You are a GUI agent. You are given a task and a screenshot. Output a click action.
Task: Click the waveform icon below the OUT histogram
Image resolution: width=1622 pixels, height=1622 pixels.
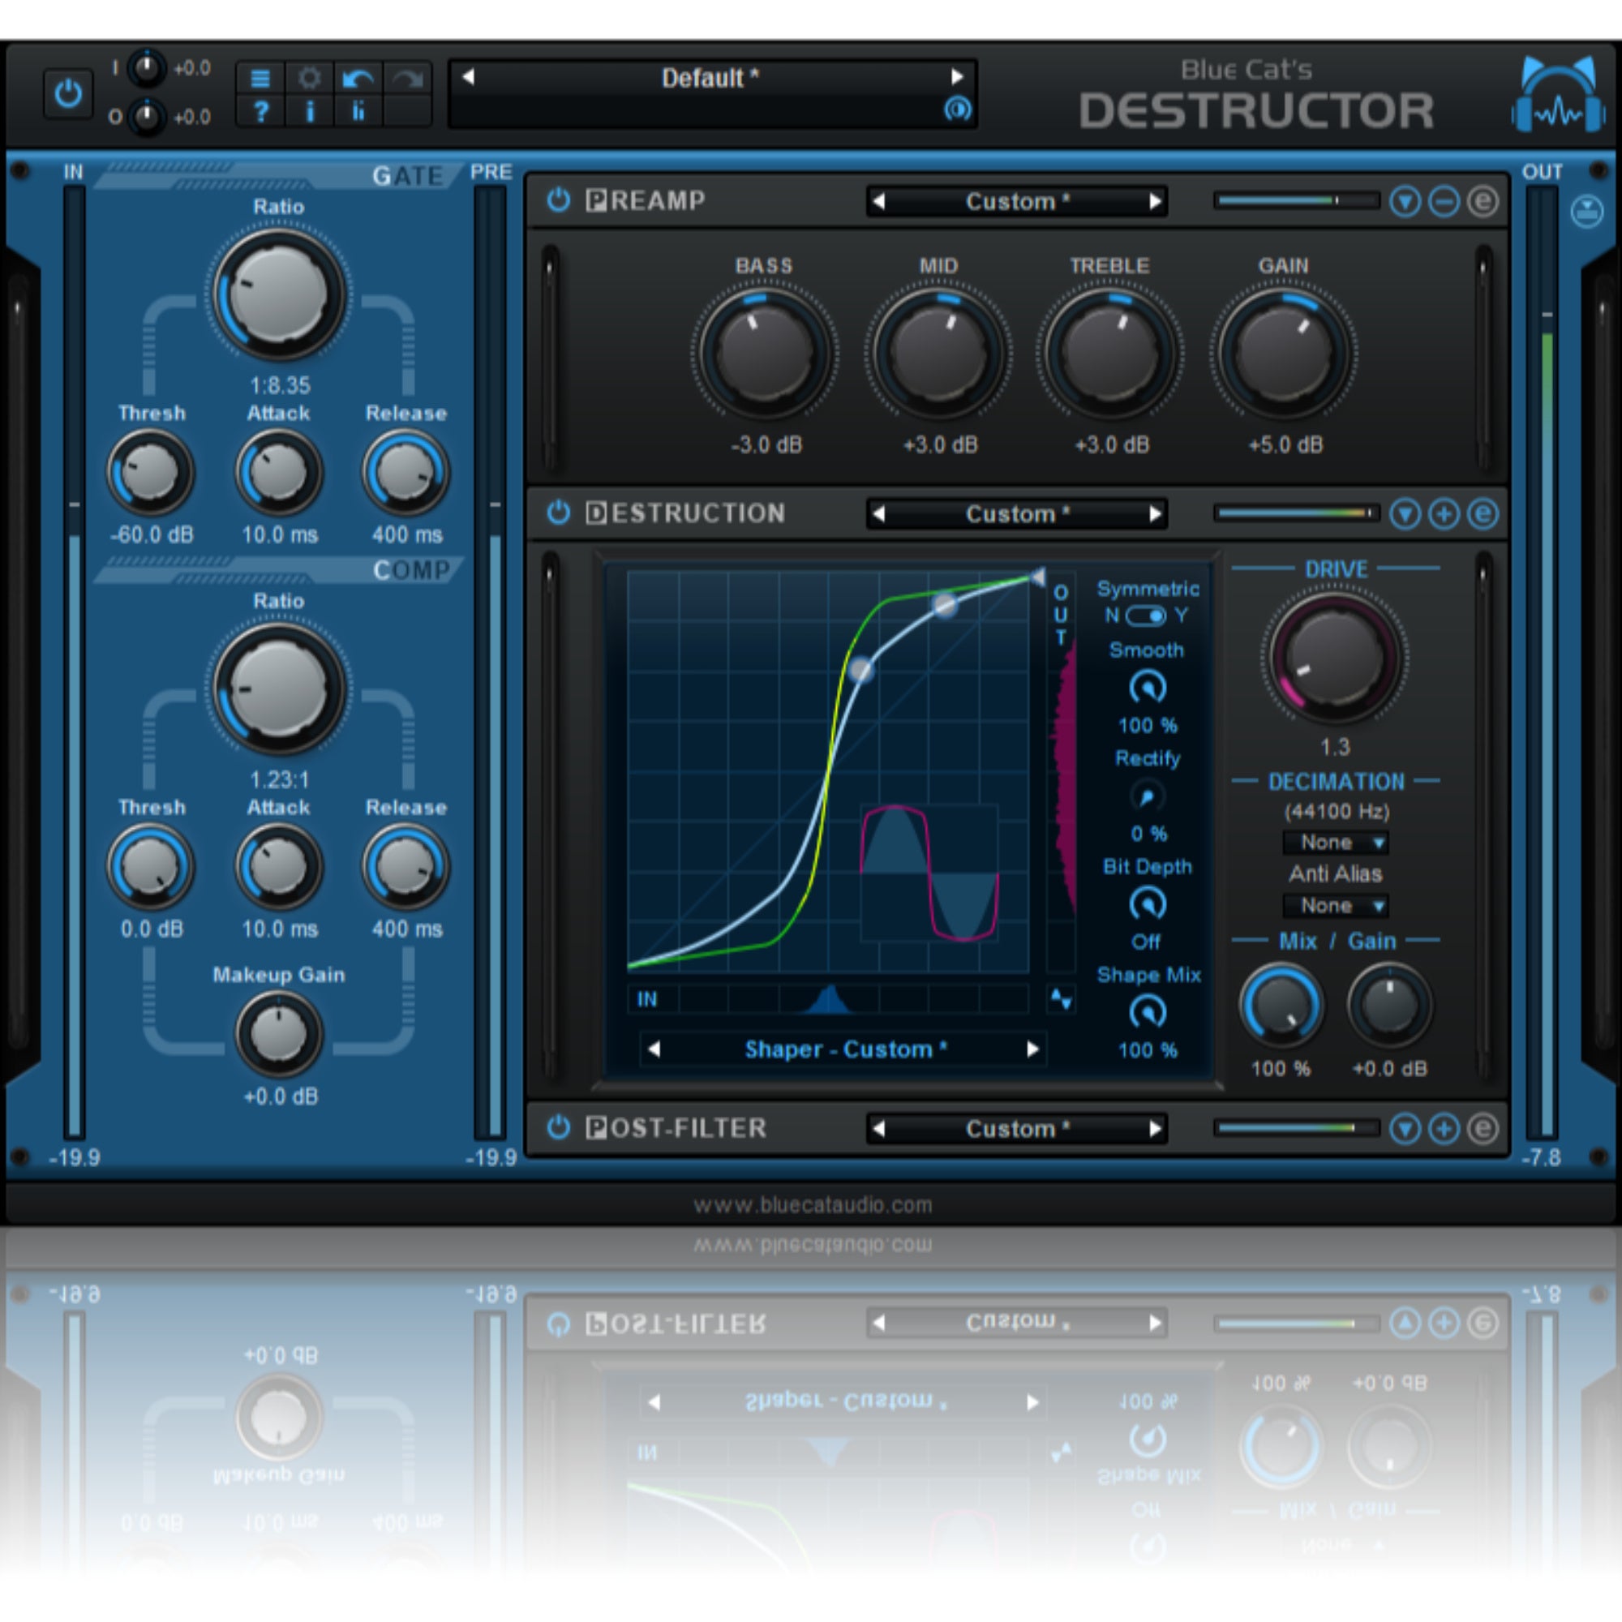tap(1061, 999)
